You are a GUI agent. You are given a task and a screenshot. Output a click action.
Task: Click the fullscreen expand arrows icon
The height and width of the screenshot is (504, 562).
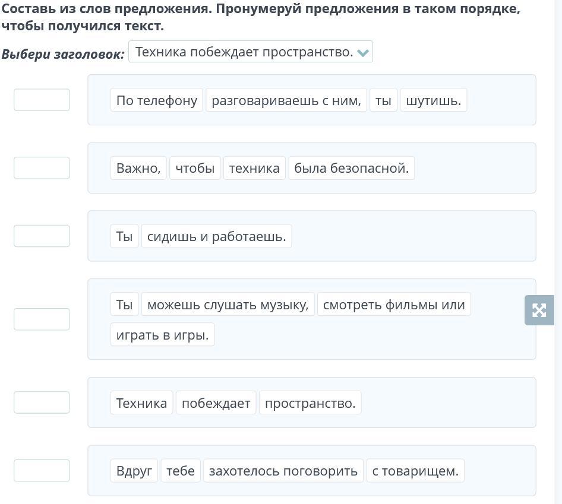pyautogui.click(x=539, y=310)
